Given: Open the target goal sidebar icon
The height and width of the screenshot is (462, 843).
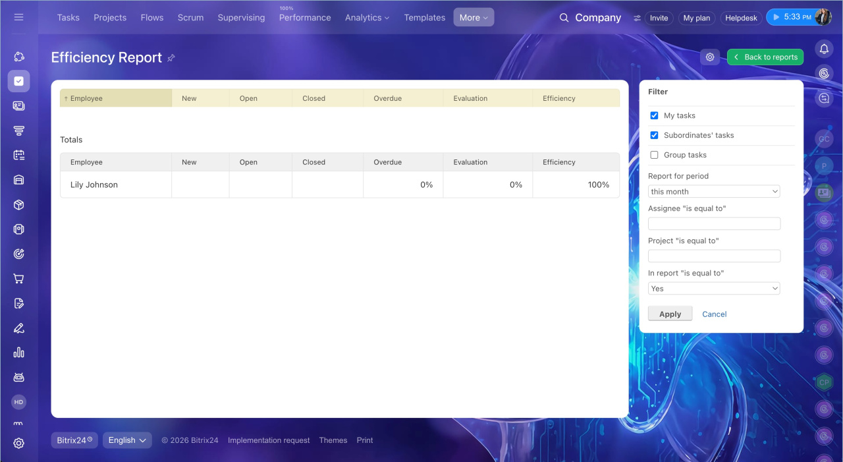Looking at the screenshot, I should (18, 254).
